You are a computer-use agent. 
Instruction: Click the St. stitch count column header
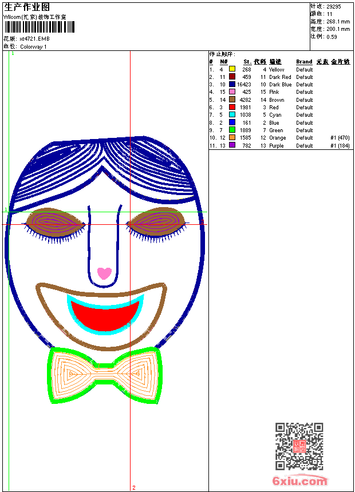(x=247, y=62)
